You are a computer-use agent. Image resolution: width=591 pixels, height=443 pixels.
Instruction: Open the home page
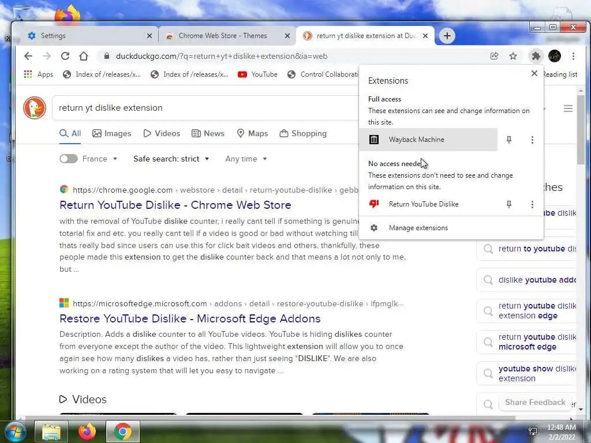coord(83,56)
